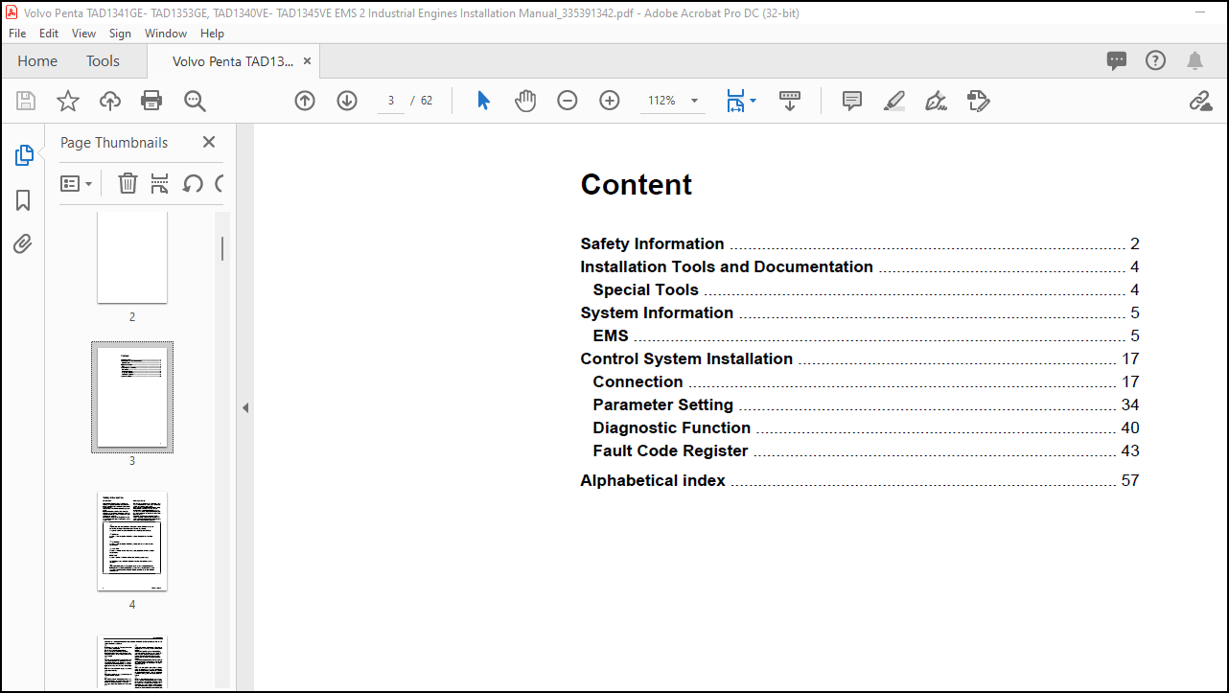Click Control System Installation entry

point(860,358)
